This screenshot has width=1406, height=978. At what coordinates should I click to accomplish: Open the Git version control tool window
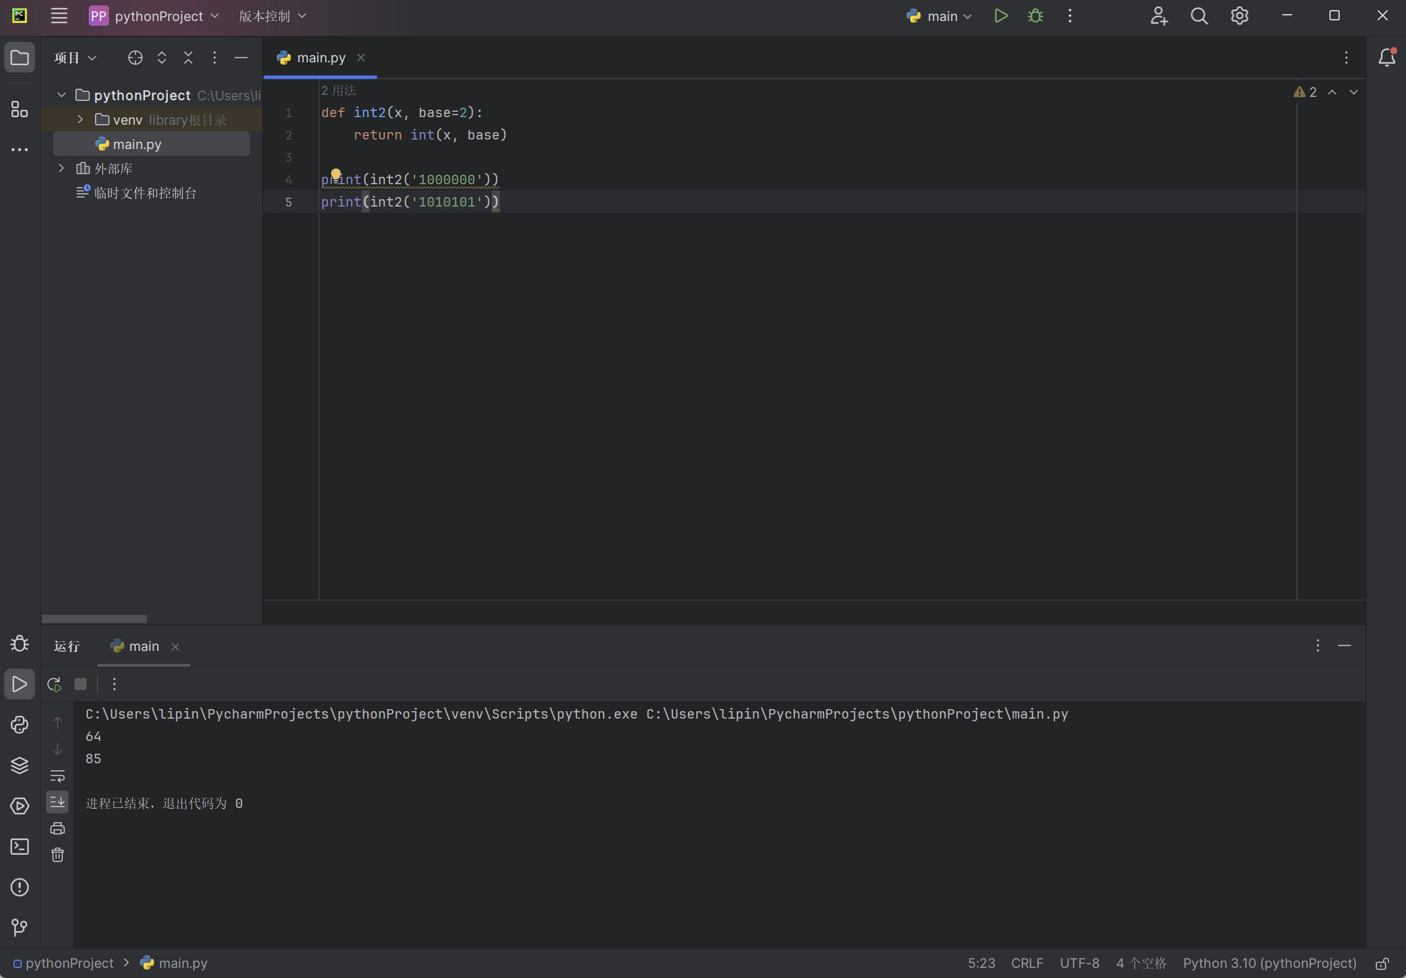(20, 927)
